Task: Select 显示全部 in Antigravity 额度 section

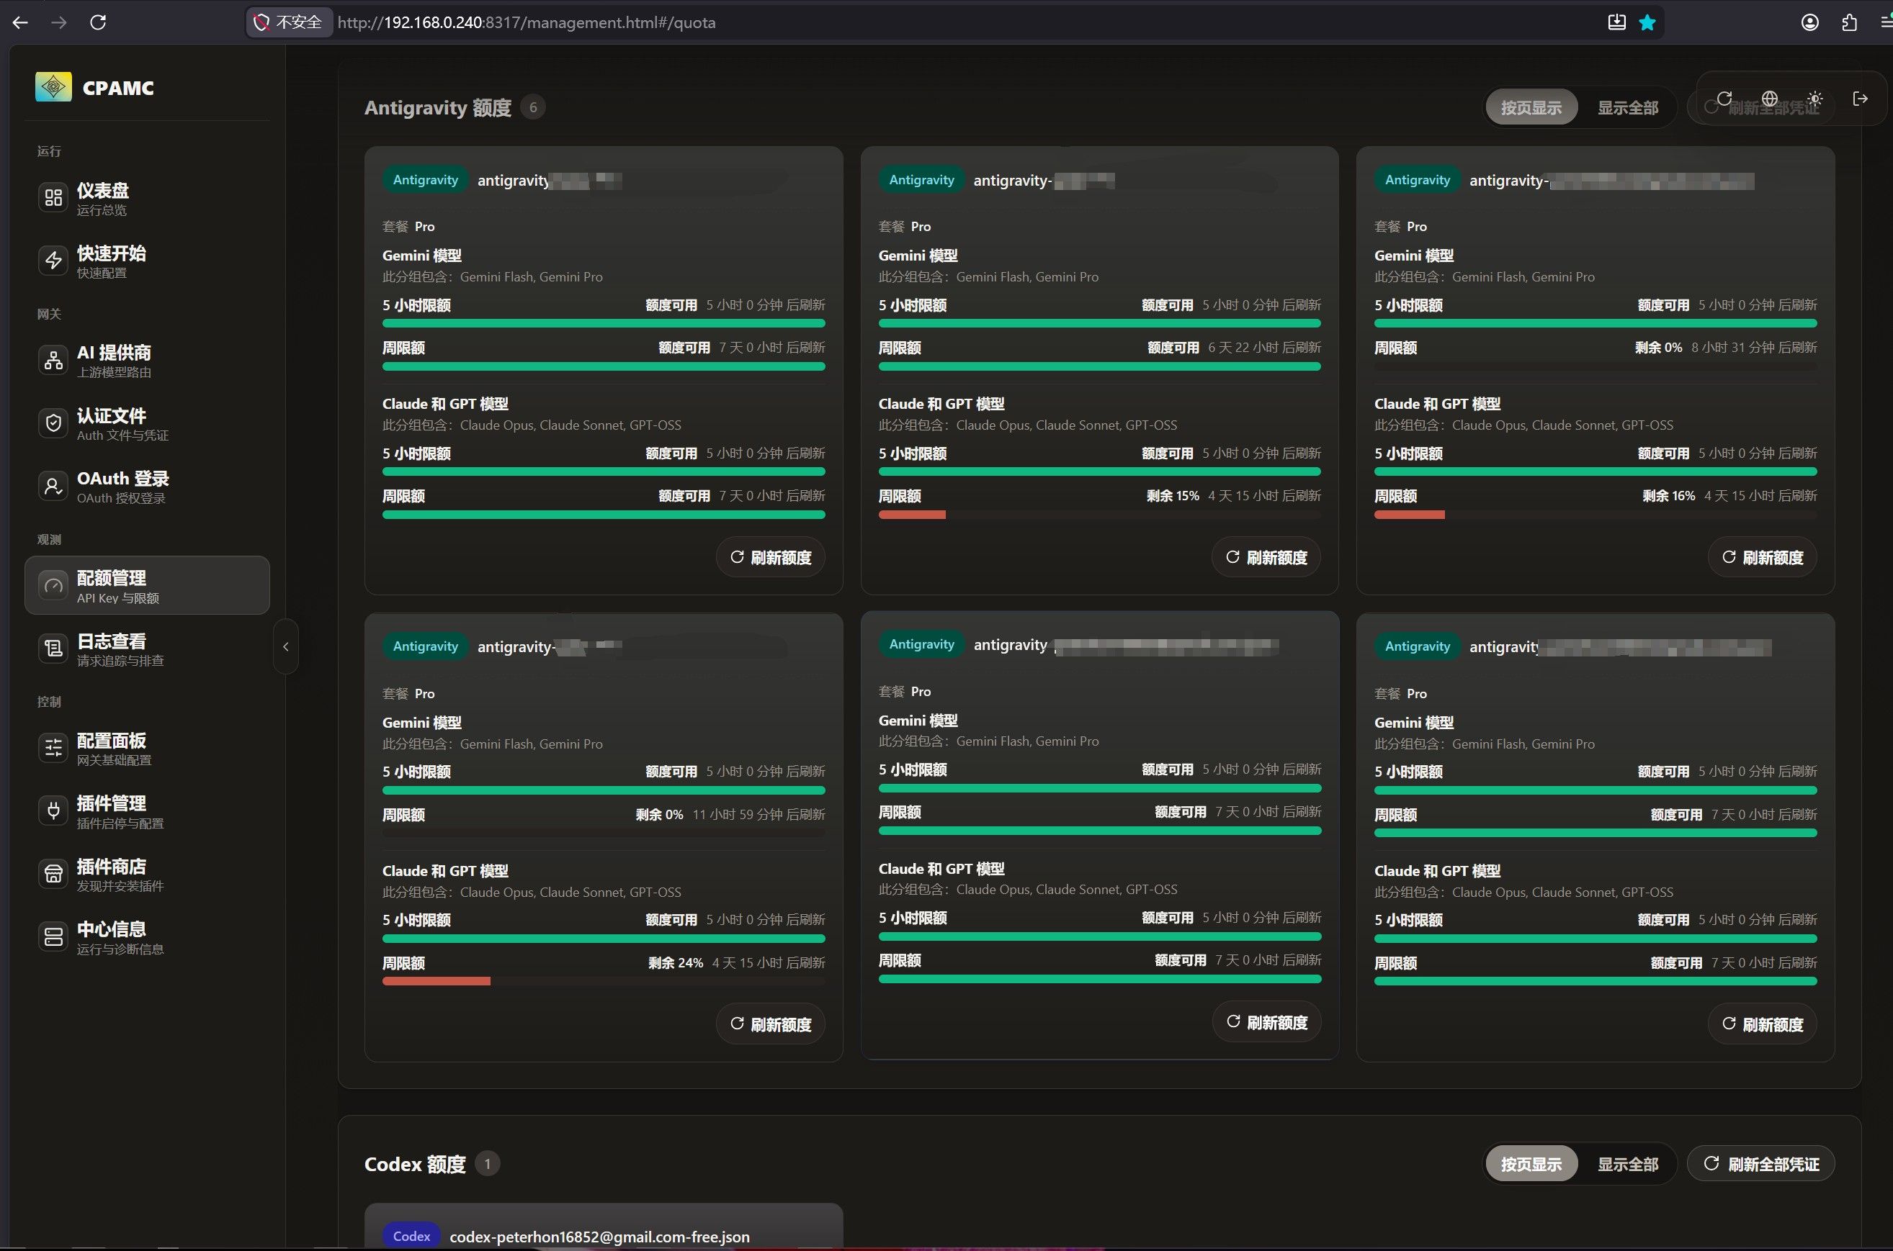Action: pos(1627,107)
